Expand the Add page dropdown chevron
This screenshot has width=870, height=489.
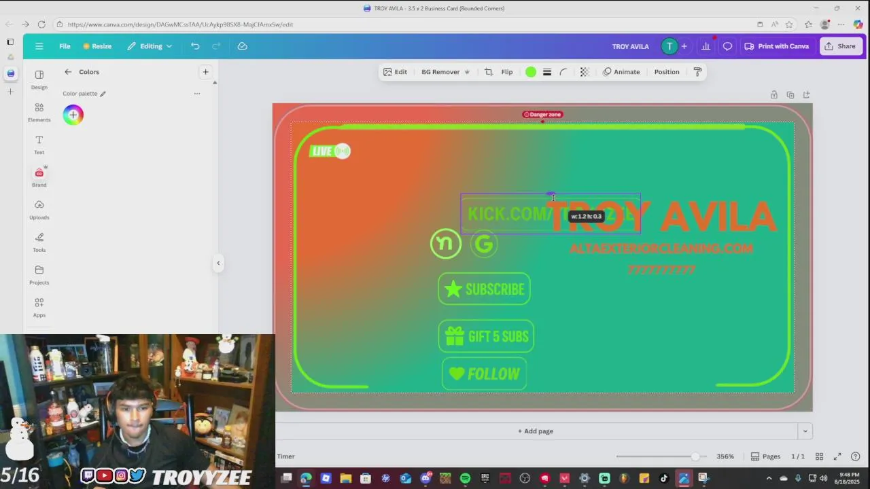pyautogui.click(x=805, y=431)
